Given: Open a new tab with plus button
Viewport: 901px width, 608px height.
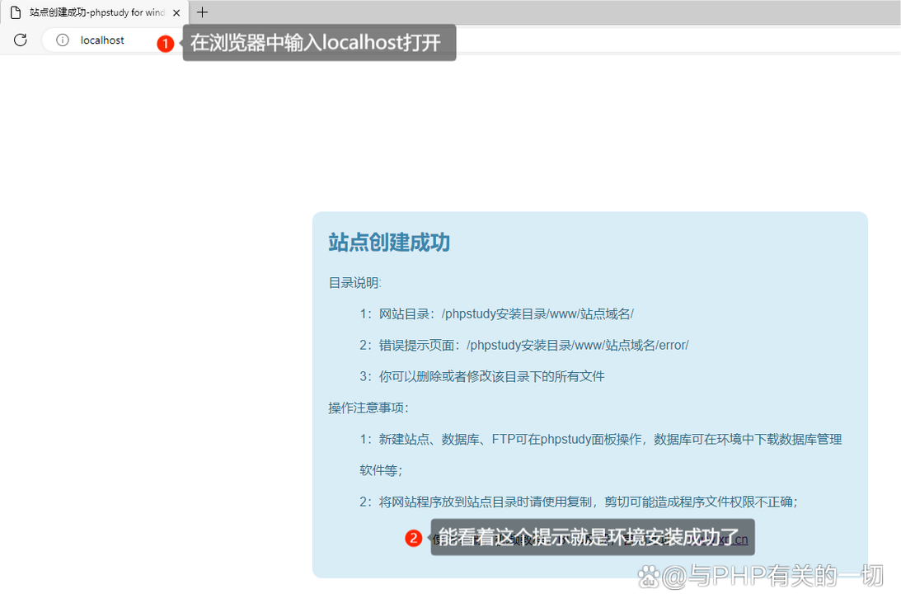Looking at the screenshot, I should pyautogui.click(x=202, y=12).
